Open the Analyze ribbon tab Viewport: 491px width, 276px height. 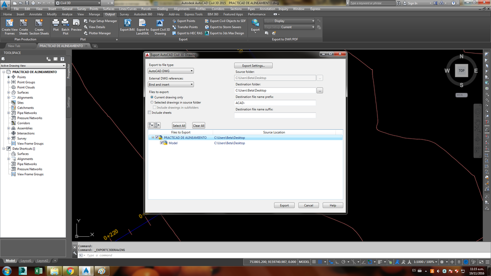coord(67,14)
